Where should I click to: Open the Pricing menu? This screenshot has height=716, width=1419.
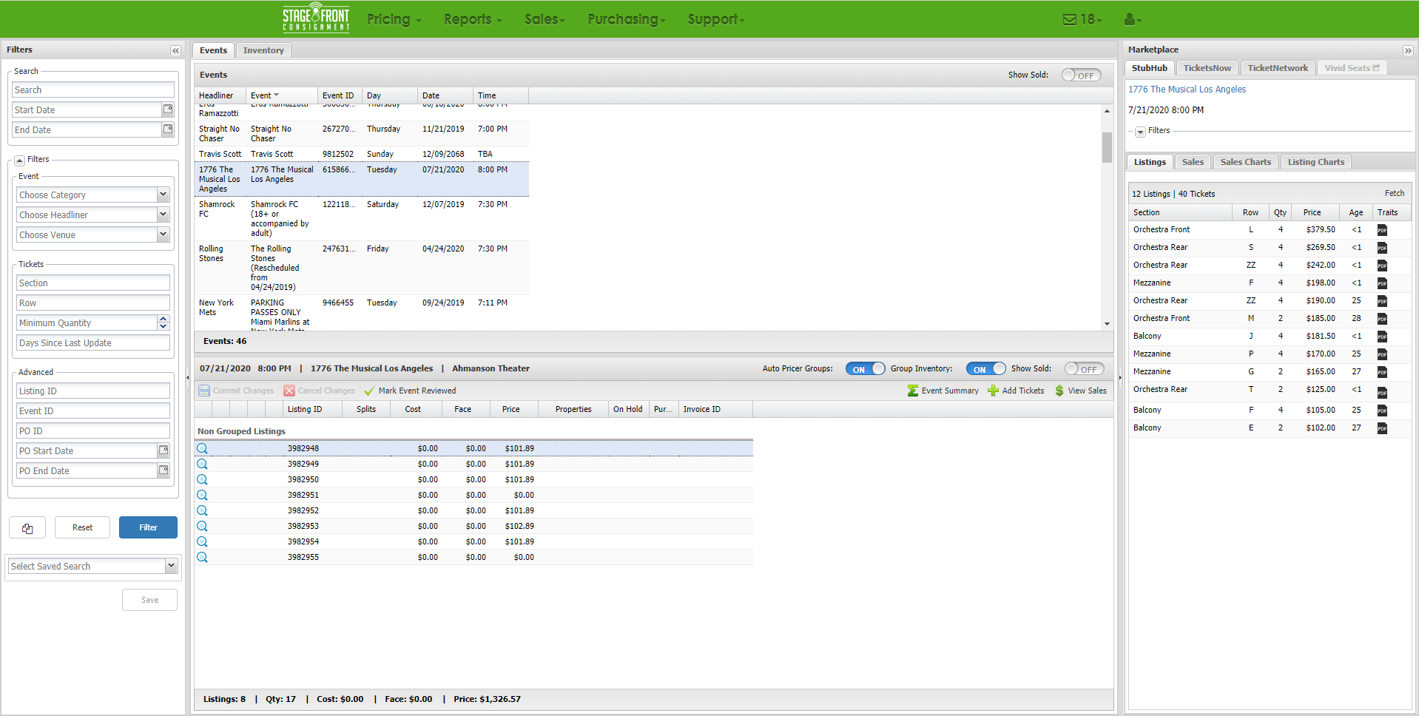[394, 19]
